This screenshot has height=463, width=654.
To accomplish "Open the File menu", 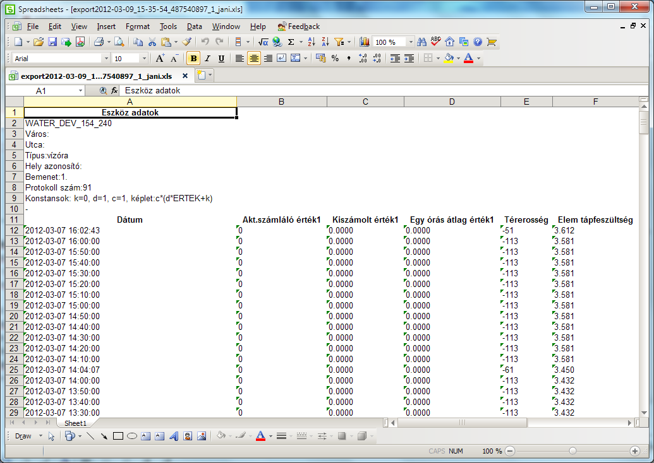I will [32, 26].
